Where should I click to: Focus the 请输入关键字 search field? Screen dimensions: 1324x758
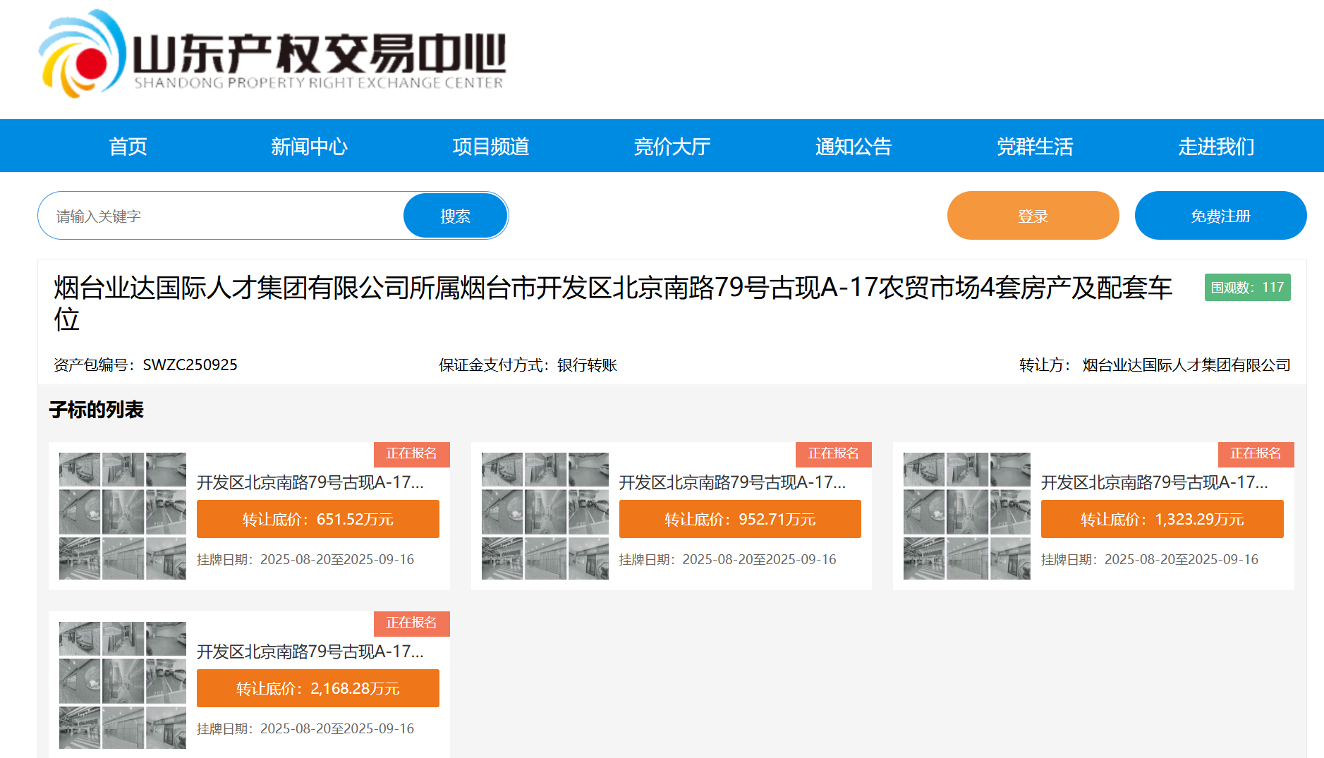[221, 216]
